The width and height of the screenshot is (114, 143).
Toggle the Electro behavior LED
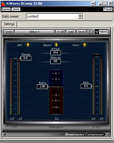[x=56, y=45]
